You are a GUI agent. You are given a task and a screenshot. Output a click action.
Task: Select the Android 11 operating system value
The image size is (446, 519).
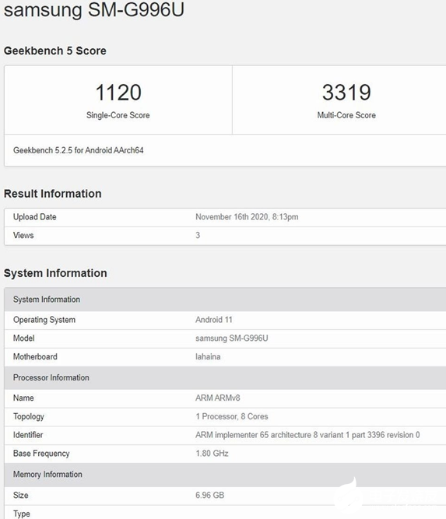click(213, 320)
